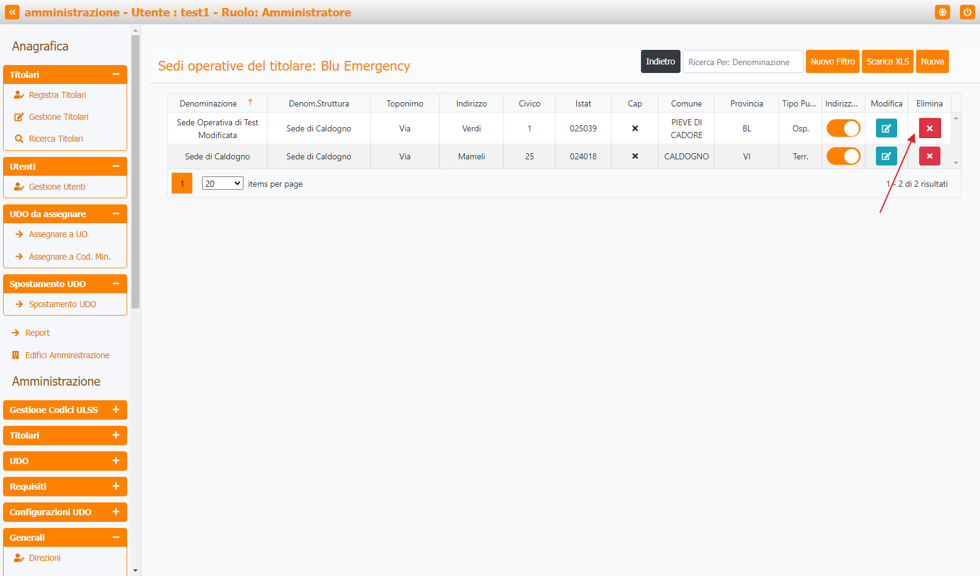Screen dimensions: 980x576
Task: Click sidebar vertical scrollbar
Action: click(136, 172)
